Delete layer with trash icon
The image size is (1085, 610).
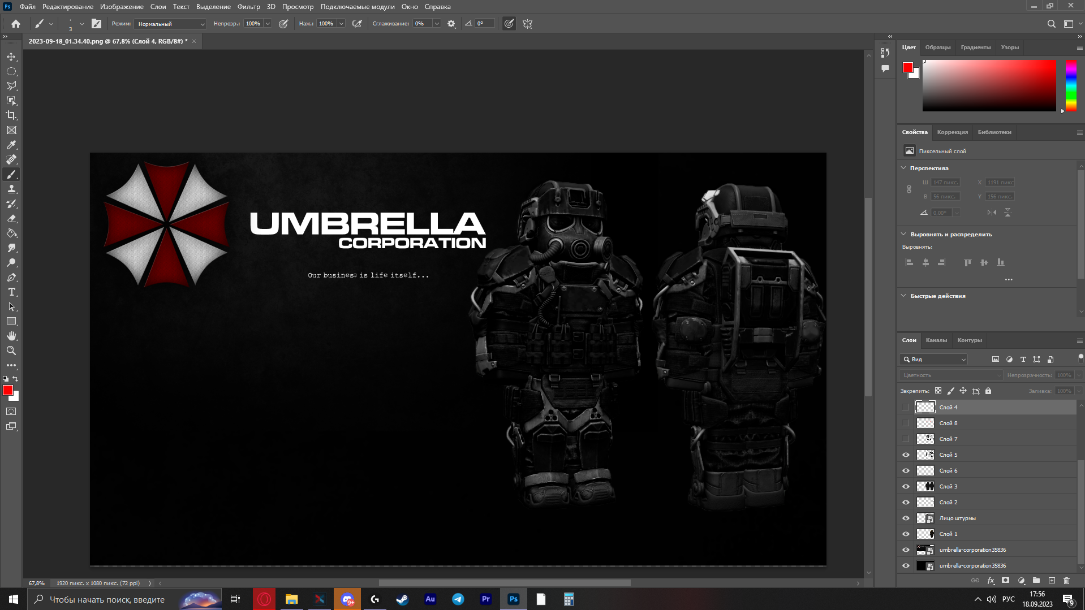tap(1066, 581)
